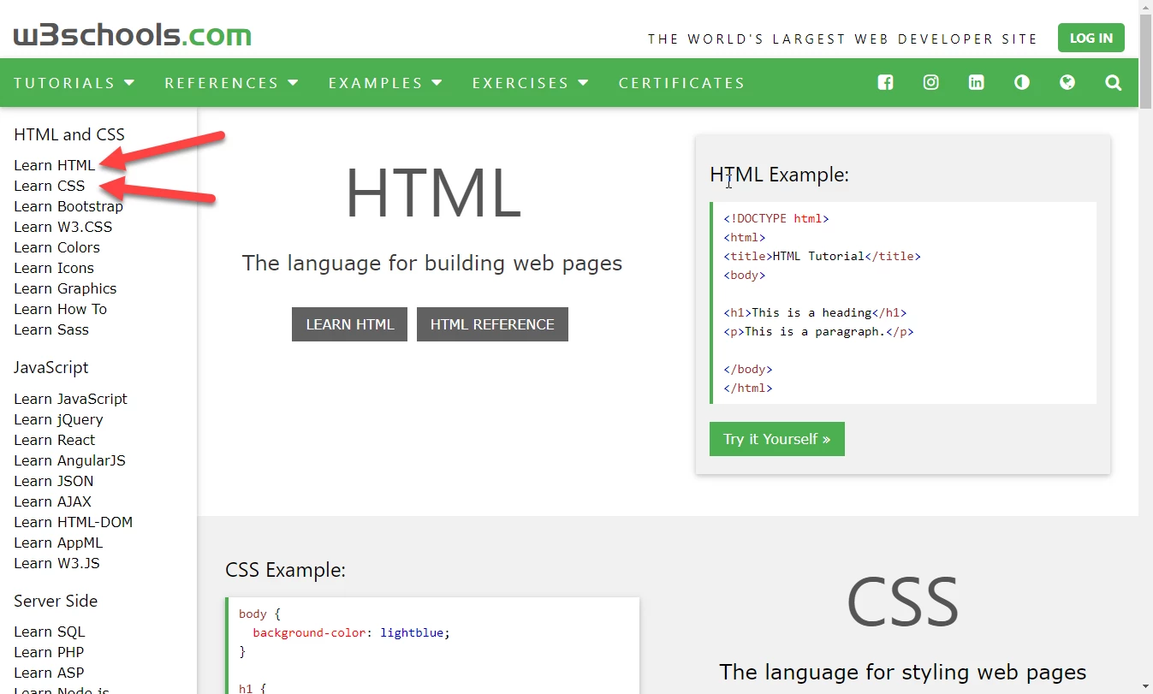Image resolution: width=1153 pixels, height=694 pixels.
Task: Open the globe translate icon
Action: [x=1067, y=83]
